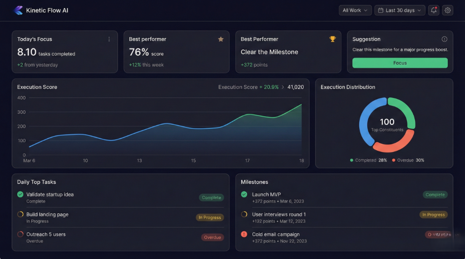
Task: Open the settings gear icon
Action: pos(448,10)
